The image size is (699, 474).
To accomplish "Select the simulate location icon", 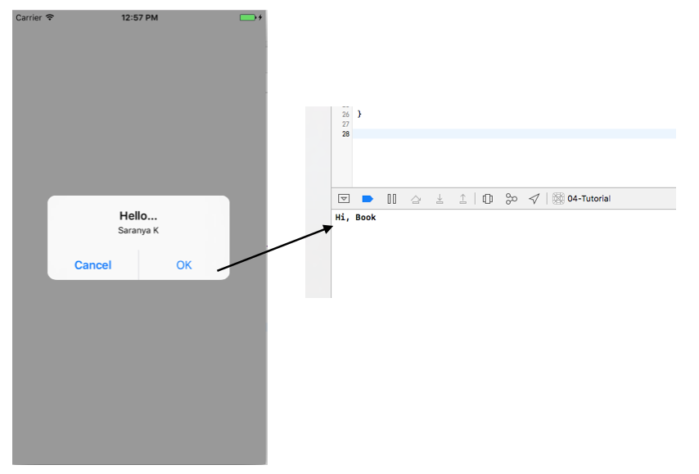I will coord(534,198).
